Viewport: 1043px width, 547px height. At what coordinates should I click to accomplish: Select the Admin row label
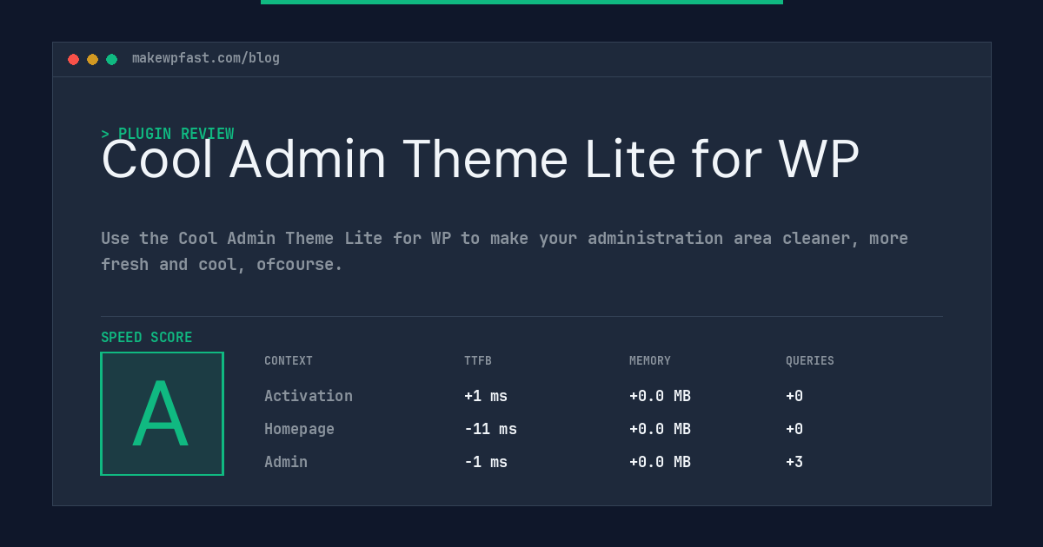[x=286, y=462]
